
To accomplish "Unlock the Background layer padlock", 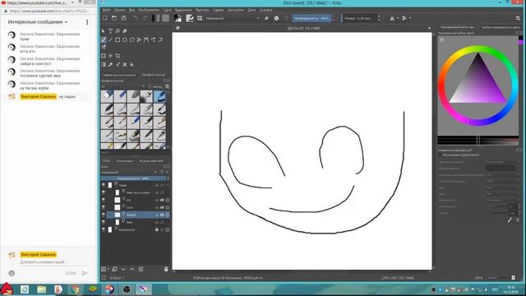I will point(157,229).
